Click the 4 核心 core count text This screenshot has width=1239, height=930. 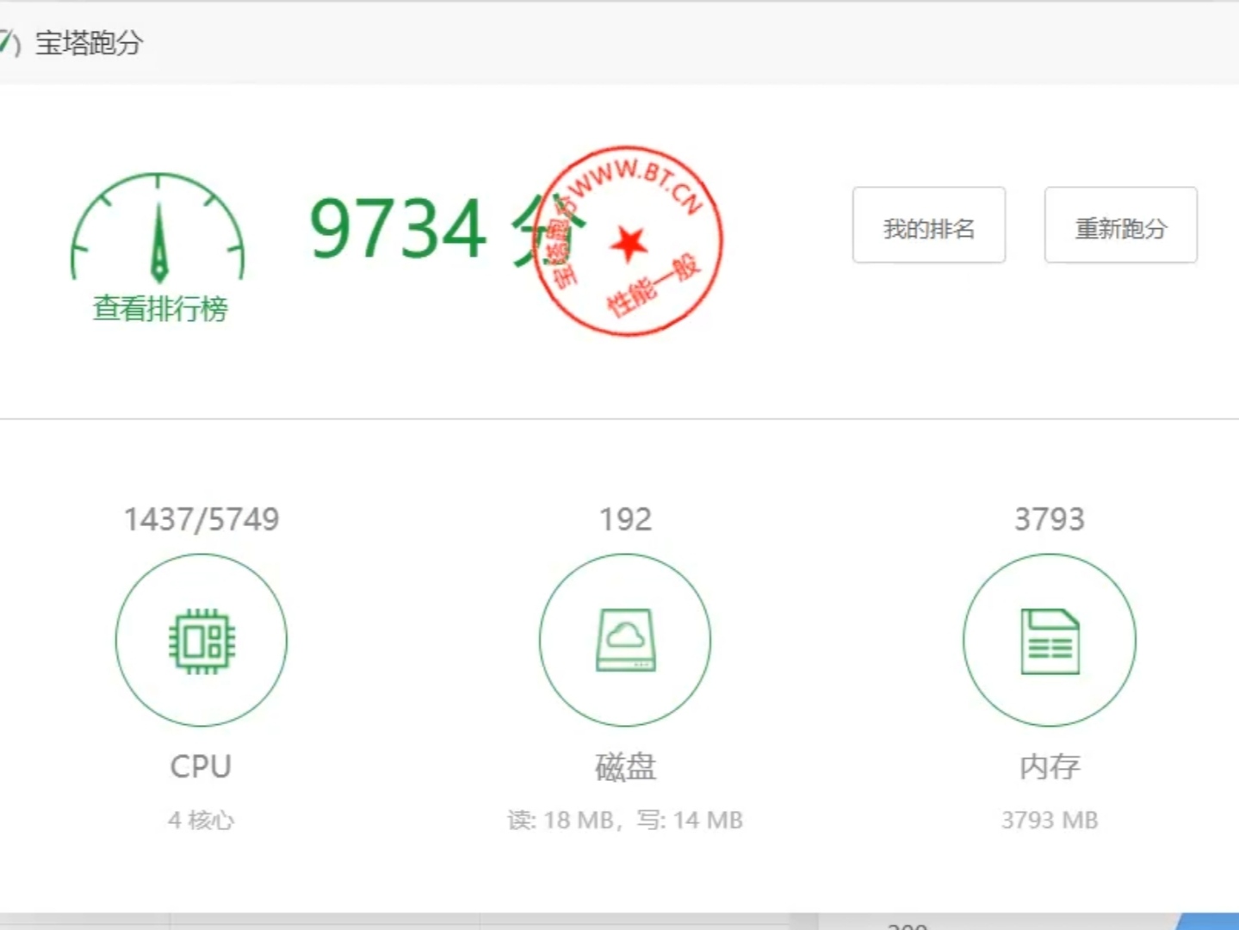click(201, 820)
